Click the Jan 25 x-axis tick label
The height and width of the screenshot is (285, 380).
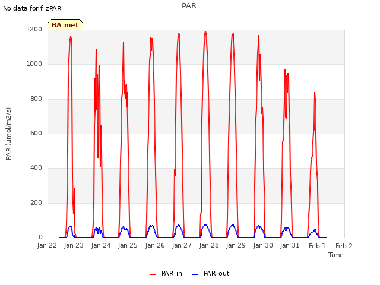128,245
